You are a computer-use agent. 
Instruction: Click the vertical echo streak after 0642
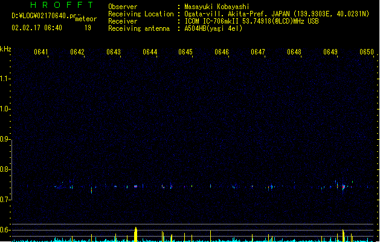coord(91,190)
